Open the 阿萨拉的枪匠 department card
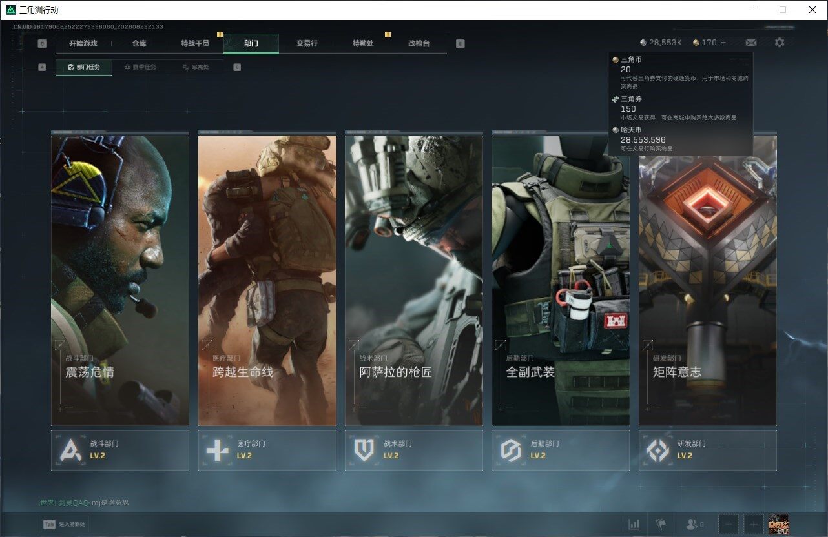The image size is (828, 537). tap(414, 280)
